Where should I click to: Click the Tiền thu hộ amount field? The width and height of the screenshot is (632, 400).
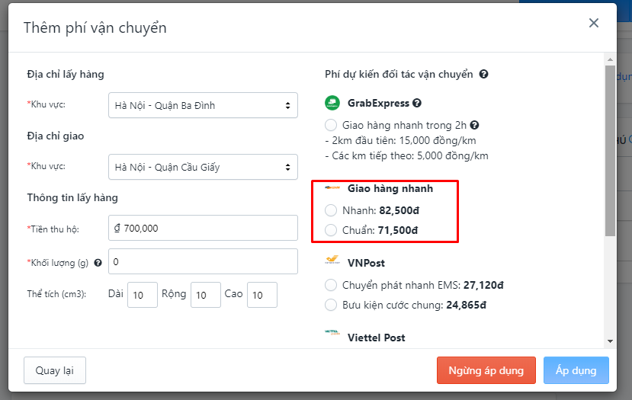coord(203,228)
